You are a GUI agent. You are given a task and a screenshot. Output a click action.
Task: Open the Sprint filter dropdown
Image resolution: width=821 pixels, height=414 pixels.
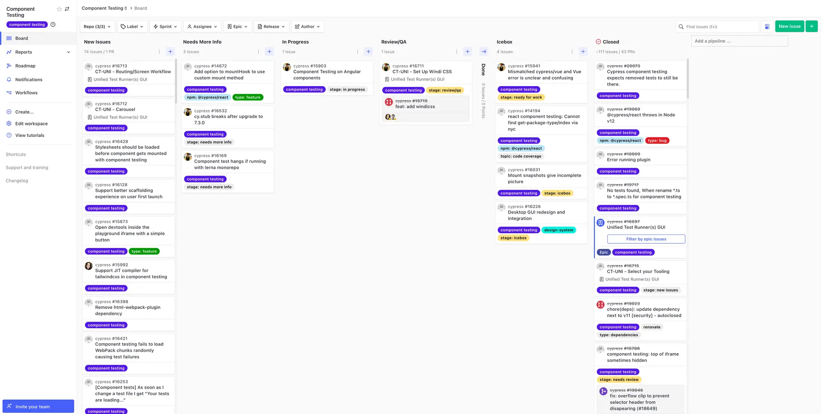pos(165,27)
